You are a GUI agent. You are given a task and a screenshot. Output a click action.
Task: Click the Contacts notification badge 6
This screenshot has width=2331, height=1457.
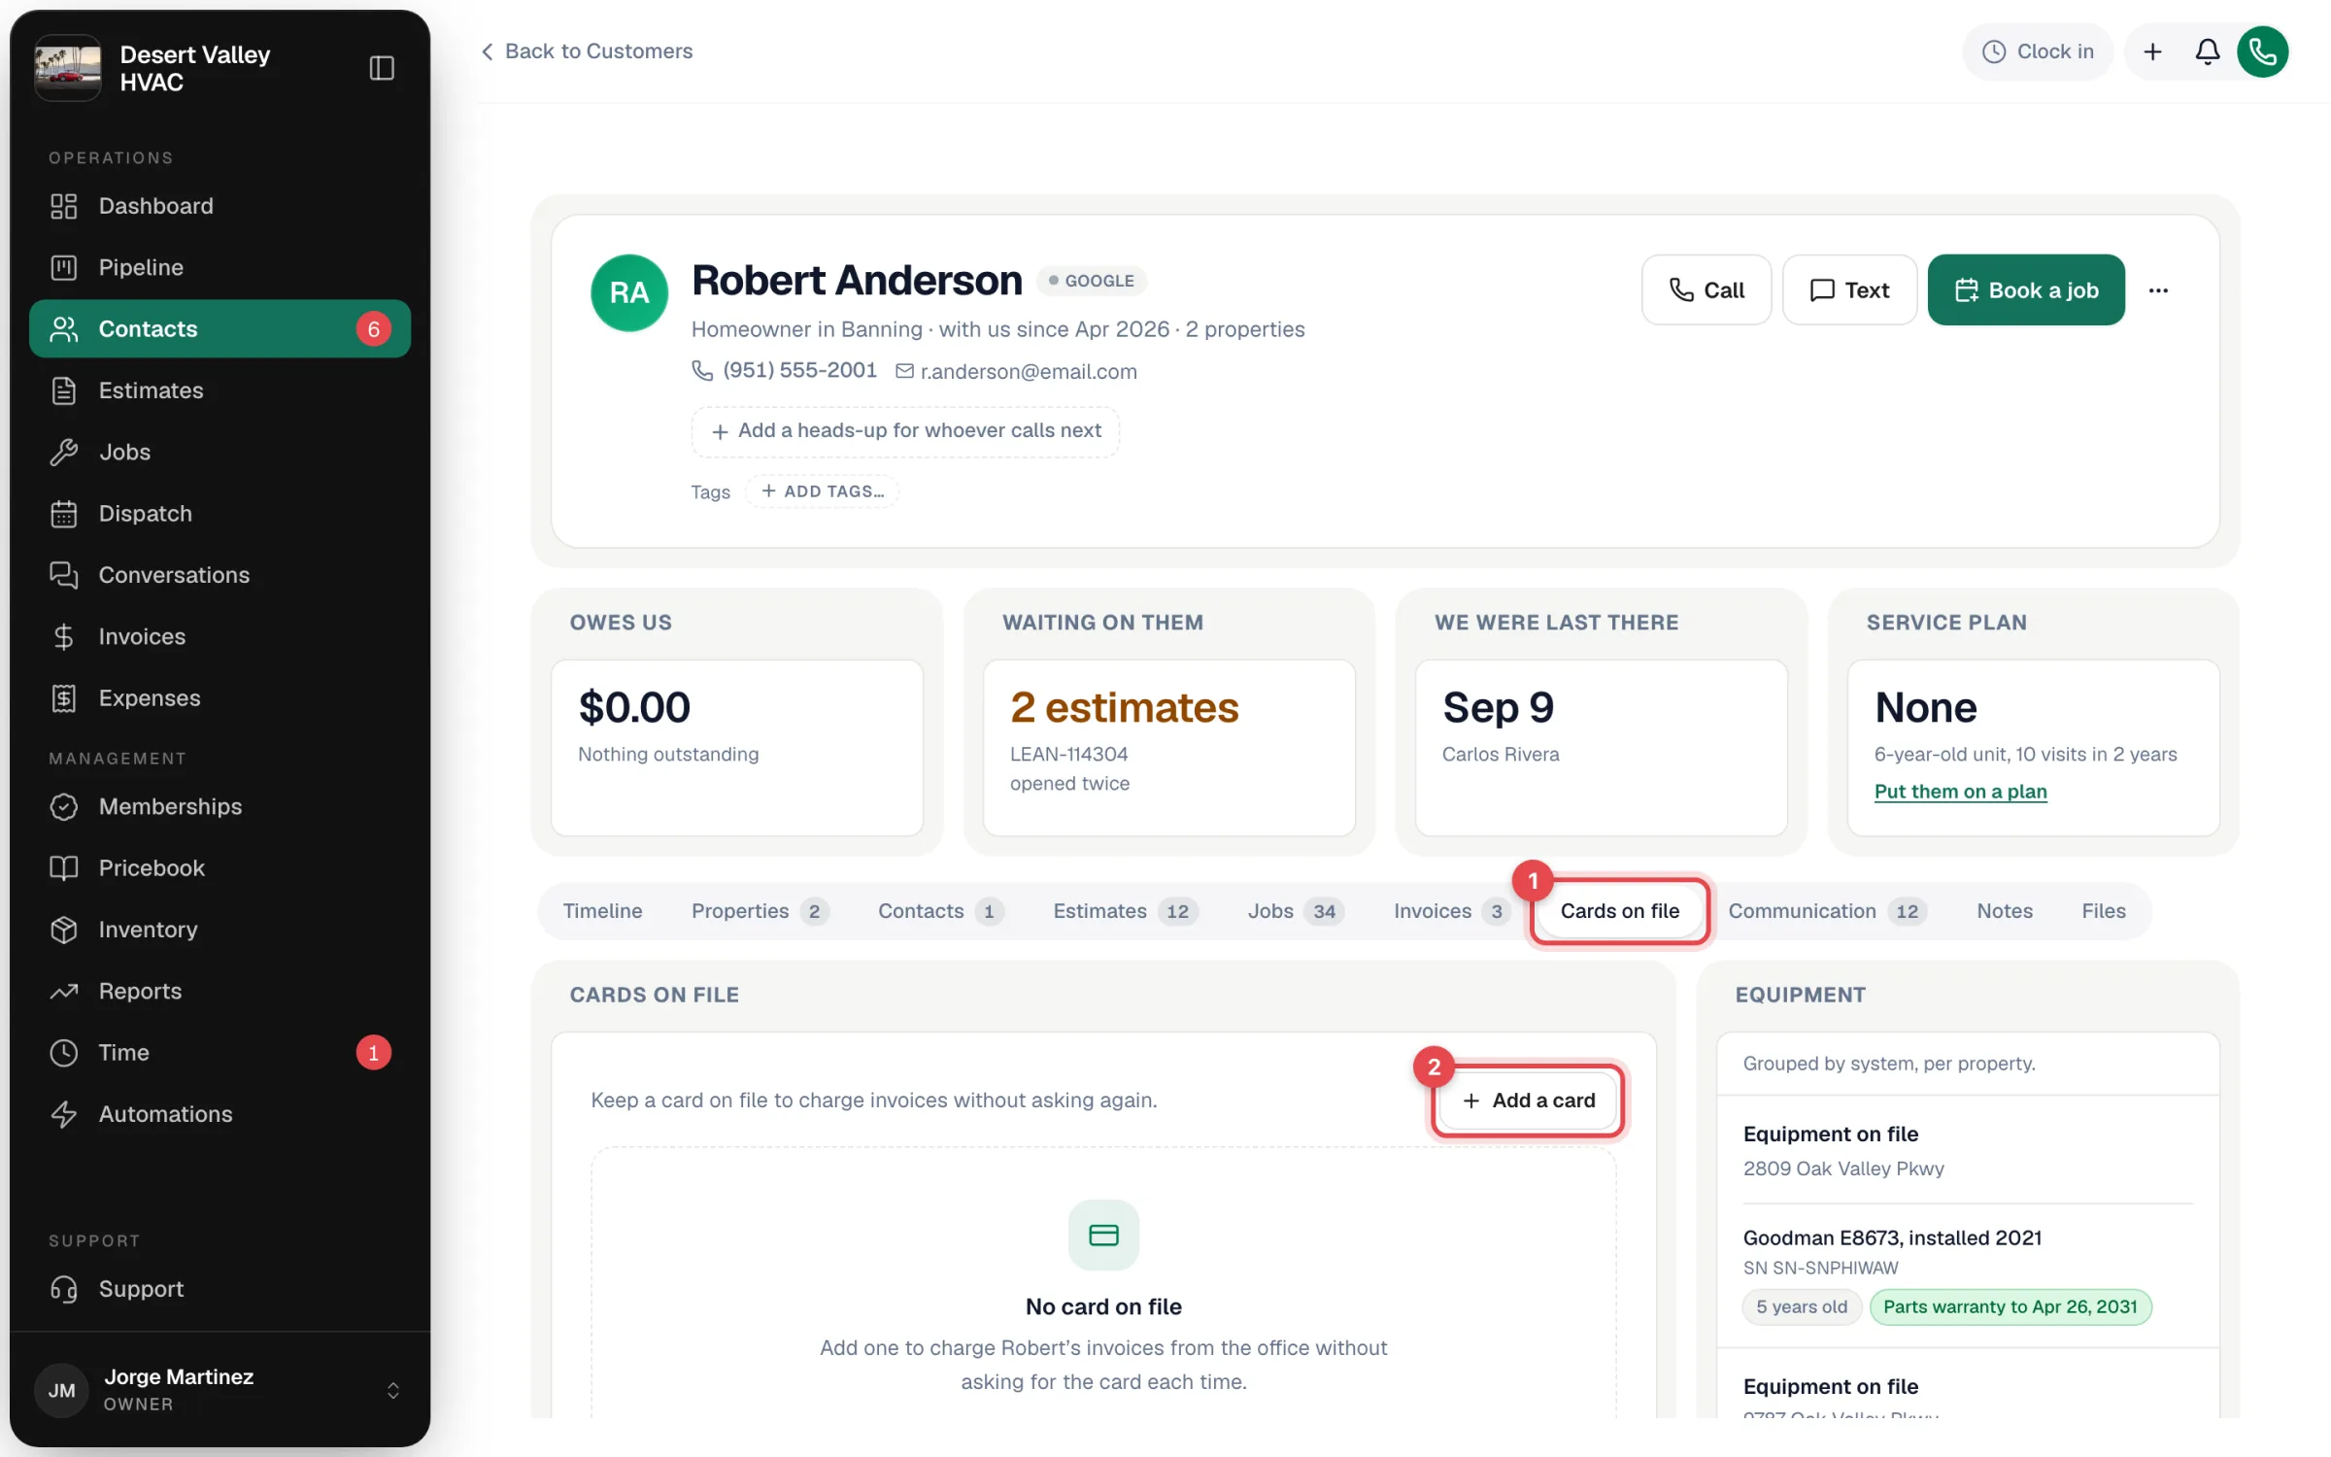(373, 328)
